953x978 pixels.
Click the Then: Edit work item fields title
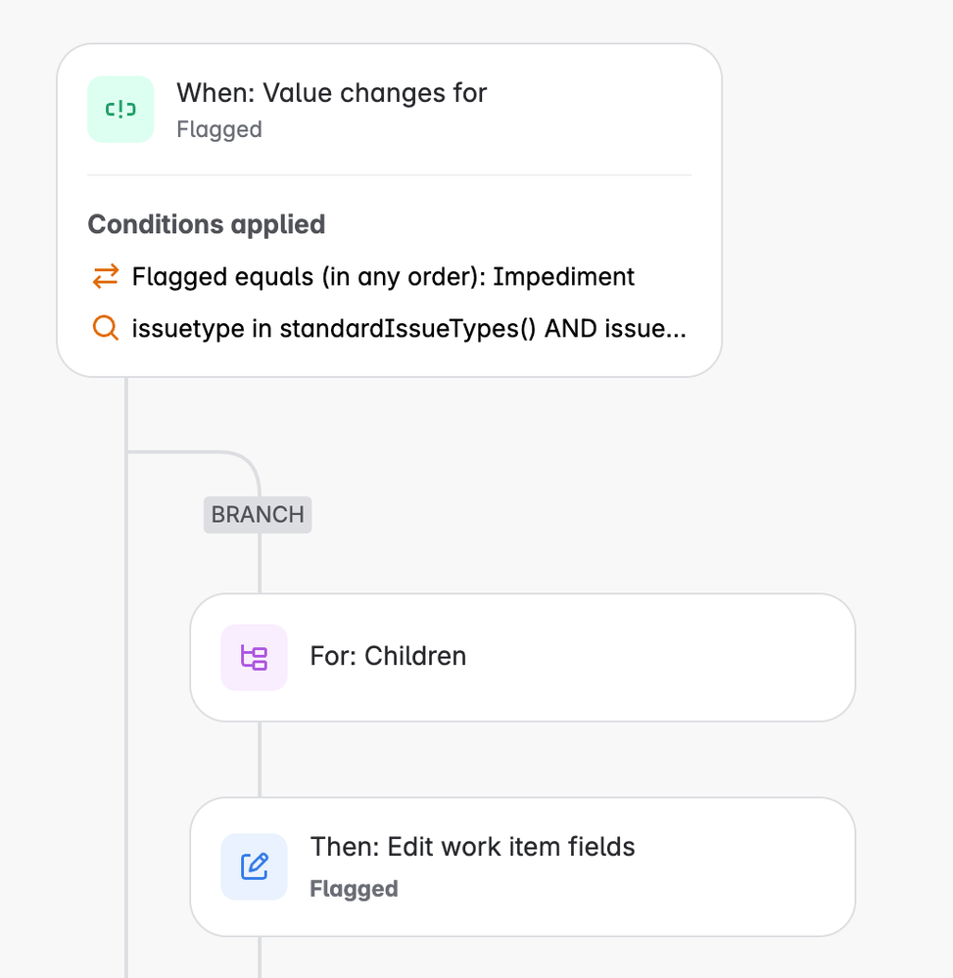(x=472, y=847)
